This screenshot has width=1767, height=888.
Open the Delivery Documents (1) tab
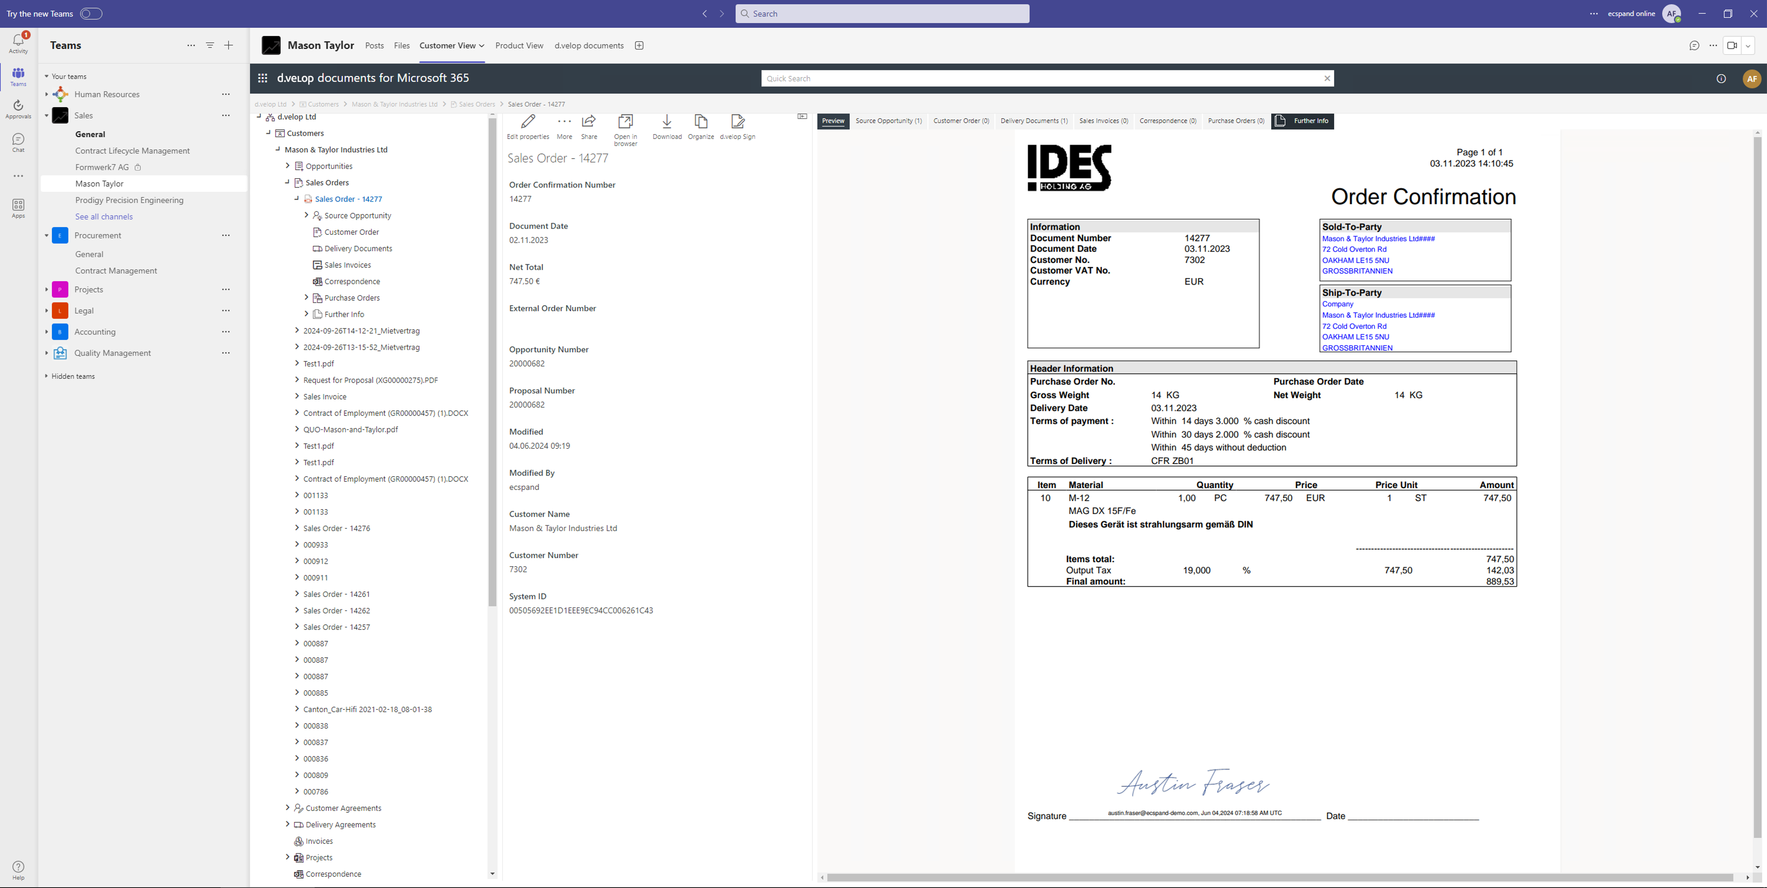1034,121
